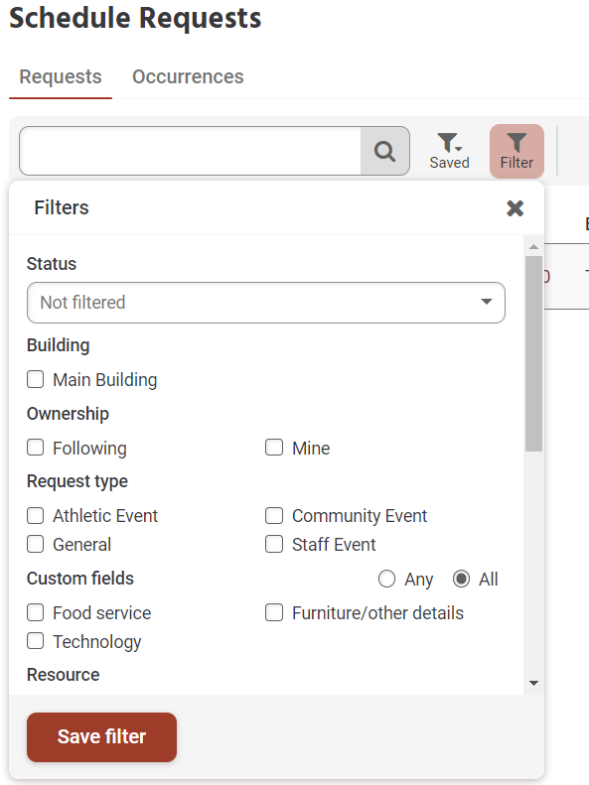589x785 pixels.
Task: Select the Requests tab
Action: pyautogui.click(x=61, y=76)
